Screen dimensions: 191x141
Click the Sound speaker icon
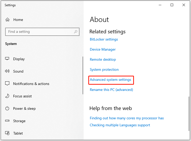click(7, 71)
